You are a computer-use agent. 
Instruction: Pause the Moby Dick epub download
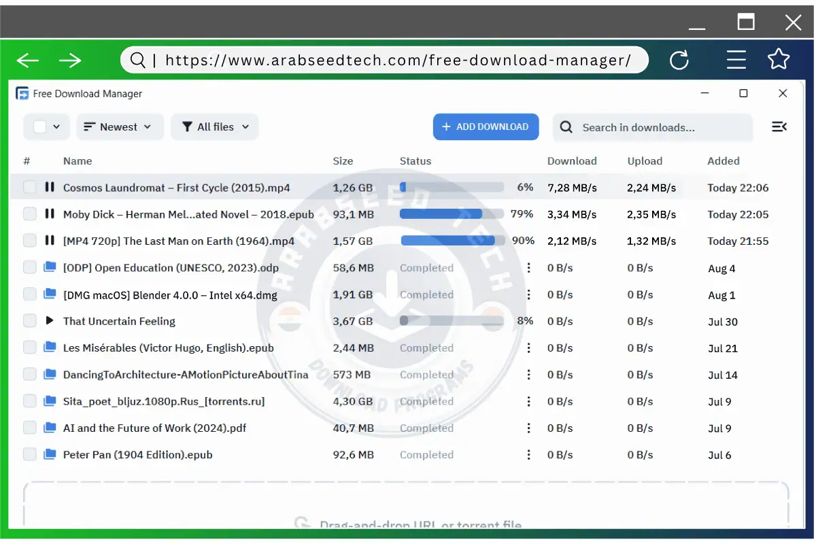point(49,214)
